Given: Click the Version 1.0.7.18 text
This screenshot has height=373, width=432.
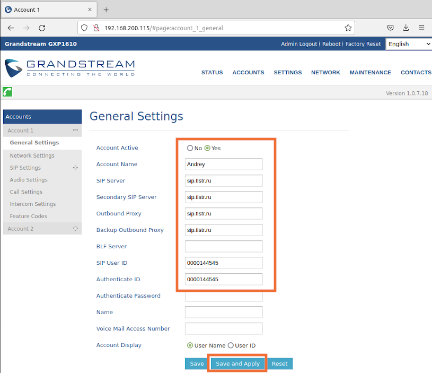Looking at the screenshot, I should tap(407, 93).
